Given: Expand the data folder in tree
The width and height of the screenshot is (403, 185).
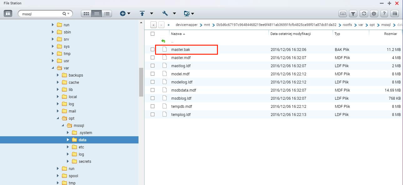Looking at the screenshot, I should coord(68,140).
